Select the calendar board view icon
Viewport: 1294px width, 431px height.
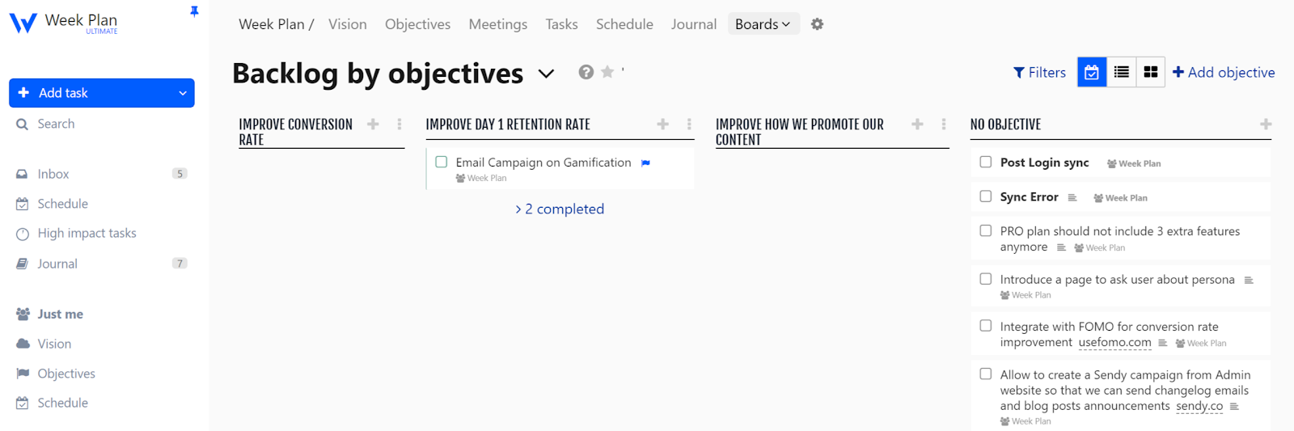pyautogui.click(x=1092, y=72)
